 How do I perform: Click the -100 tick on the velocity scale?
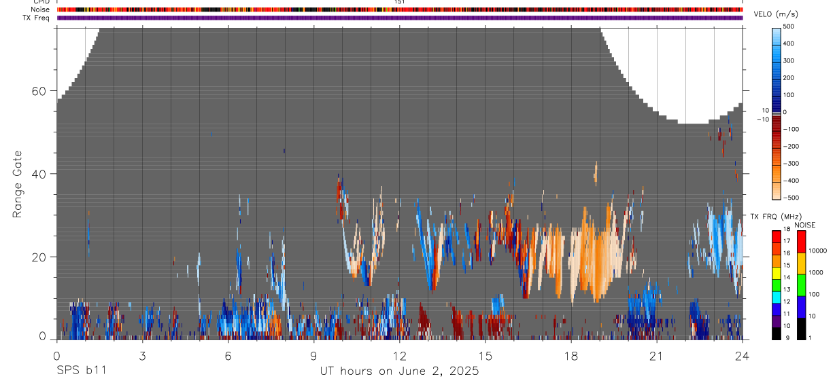tap(792, 129)
